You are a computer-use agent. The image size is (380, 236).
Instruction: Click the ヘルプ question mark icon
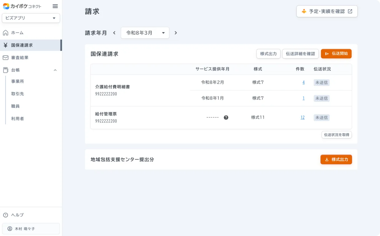tap(6, 215)
